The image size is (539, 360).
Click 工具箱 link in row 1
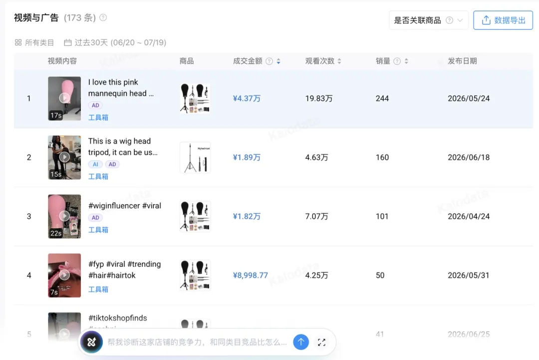click(98, 118)
